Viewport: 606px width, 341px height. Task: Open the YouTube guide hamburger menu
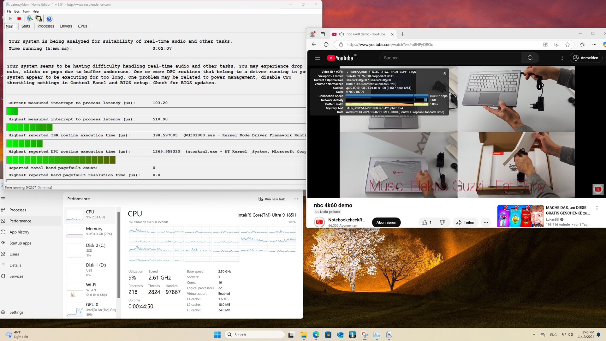point(317,58)
